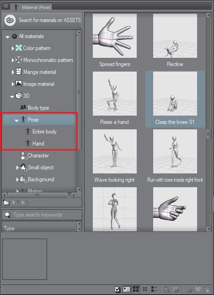Select the Spread fingers pose thumbnail
The image size is (214, 295).
115,36
